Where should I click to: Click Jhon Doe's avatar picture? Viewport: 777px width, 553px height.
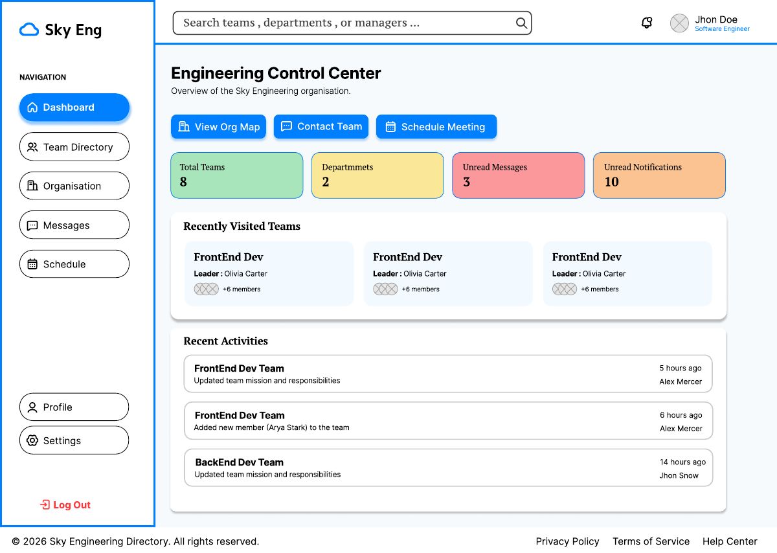click(679, 23)
